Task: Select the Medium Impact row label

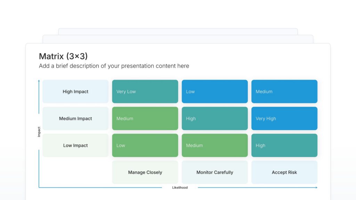Action: pos(75,118)
